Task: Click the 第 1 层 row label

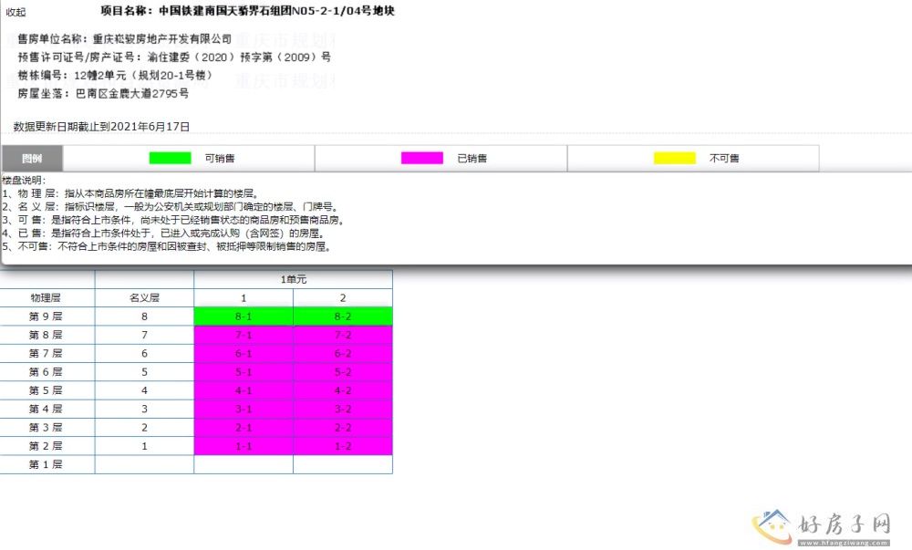Action: click(46, 464)
